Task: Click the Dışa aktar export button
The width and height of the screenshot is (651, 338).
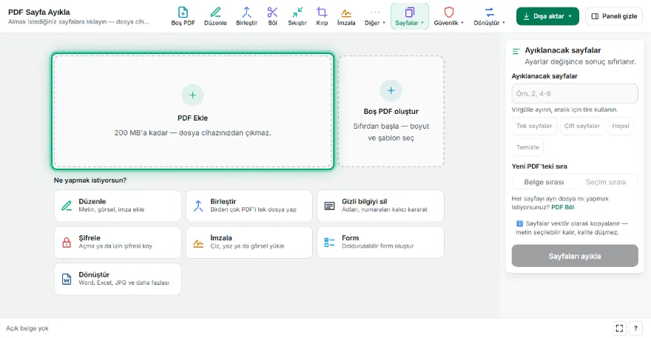Action: pos(547,16)
